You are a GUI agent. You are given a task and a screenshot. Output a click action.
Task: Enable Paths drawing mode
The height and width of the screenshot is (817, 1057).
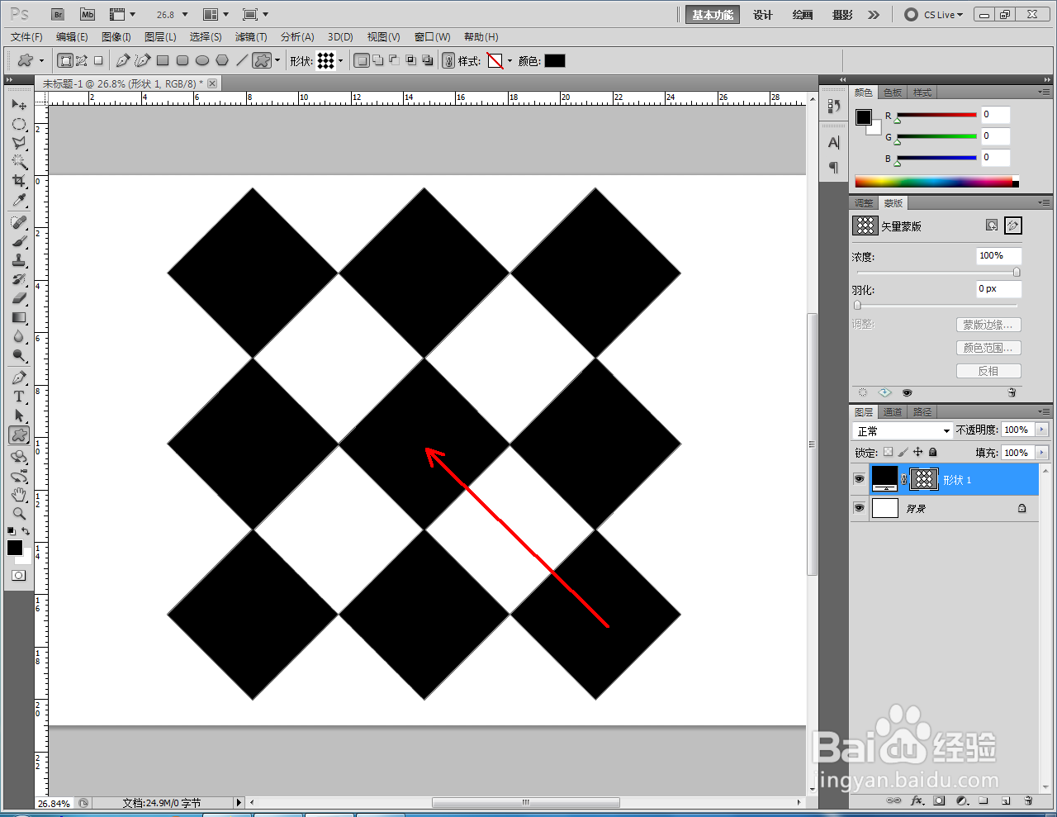[x=82, y=60]
